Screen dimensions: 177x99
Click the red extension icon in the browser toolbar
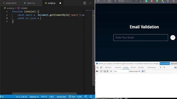pos(152,1)
